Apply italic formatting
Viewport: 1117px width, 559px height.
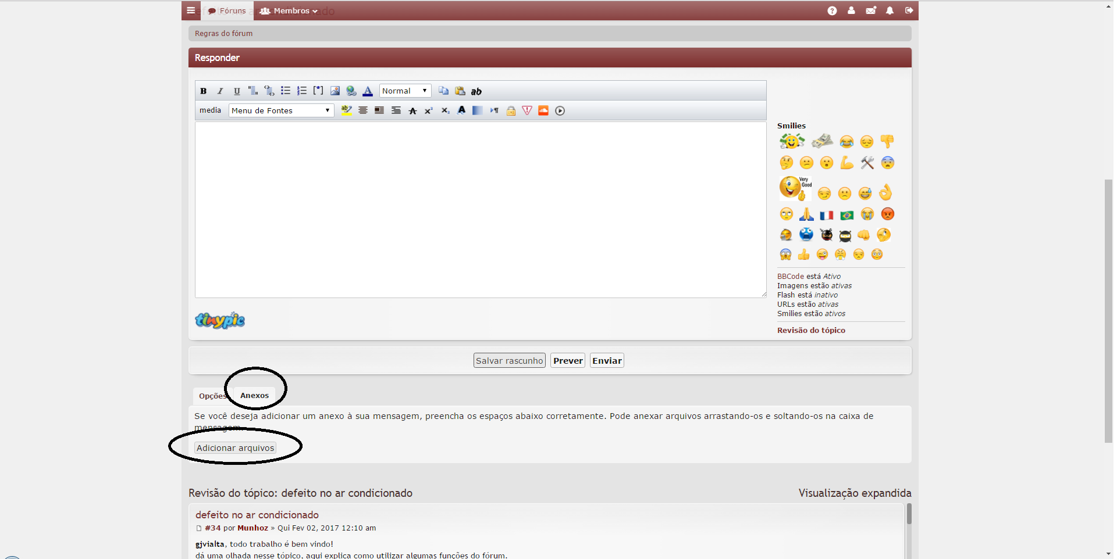pos(220,91)
